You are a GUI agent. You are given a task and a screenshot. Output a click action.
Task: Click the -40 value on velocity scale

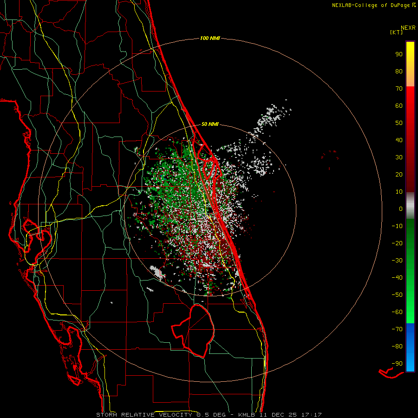point(397,278)
